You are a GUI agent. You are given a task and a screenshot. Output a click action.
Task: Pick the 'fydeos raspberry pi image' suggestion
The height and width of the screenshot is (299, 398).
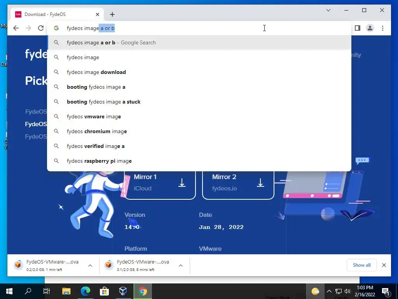[x=199, y=161]
